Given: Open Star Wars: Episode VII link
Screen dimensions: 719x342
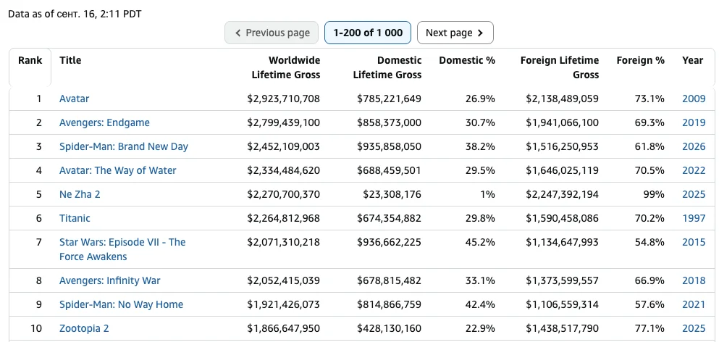Looking at the screenshot, I should point(122,249).
